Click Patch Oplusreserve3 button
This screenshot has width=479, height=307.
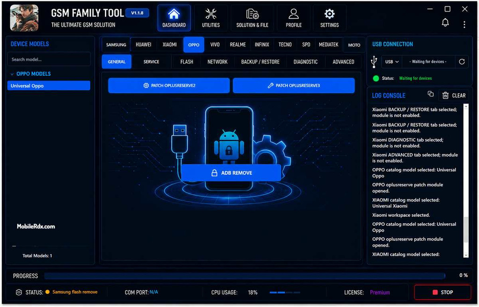(294, 86)
